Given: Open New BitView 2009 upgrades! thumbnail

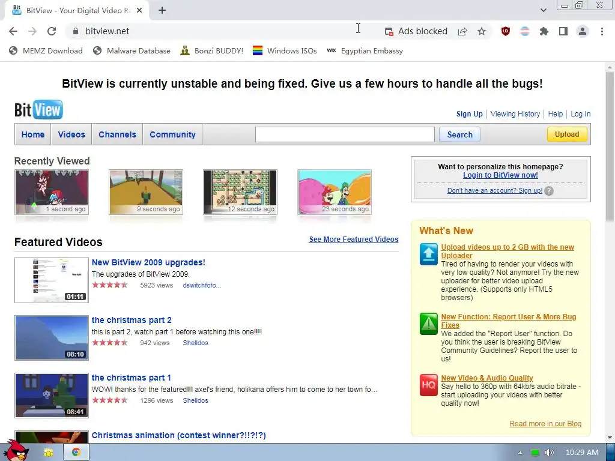Looking at the screenshot, I should tap(52, 280).
